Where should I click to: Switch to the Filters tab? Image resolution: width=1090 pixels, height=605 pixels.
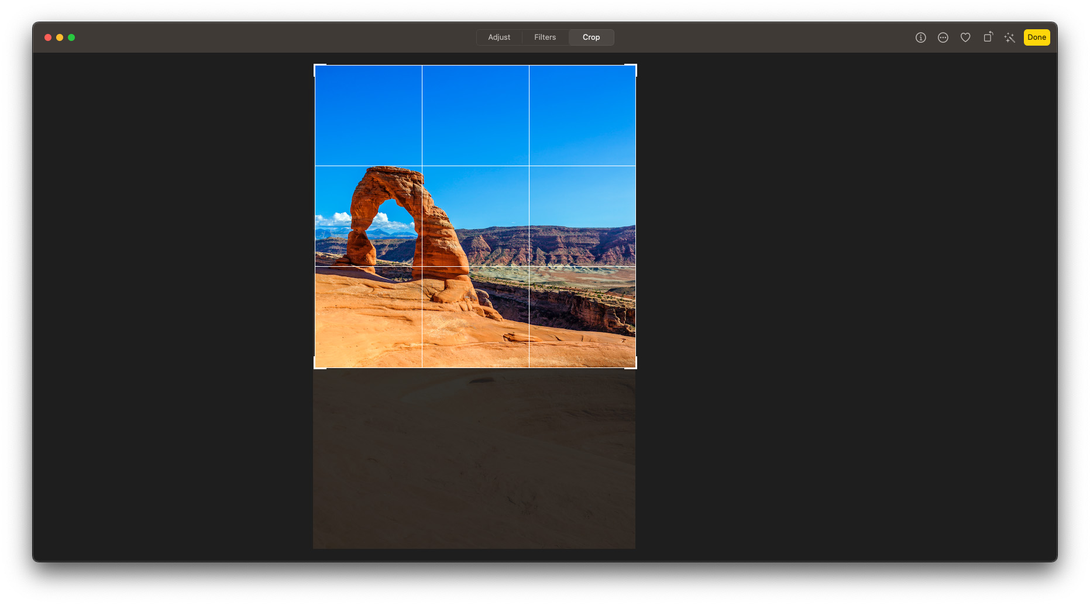tap(545, 37)
